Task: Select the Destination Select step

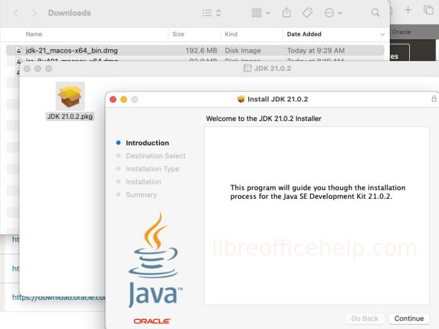Action: (155, 156)
